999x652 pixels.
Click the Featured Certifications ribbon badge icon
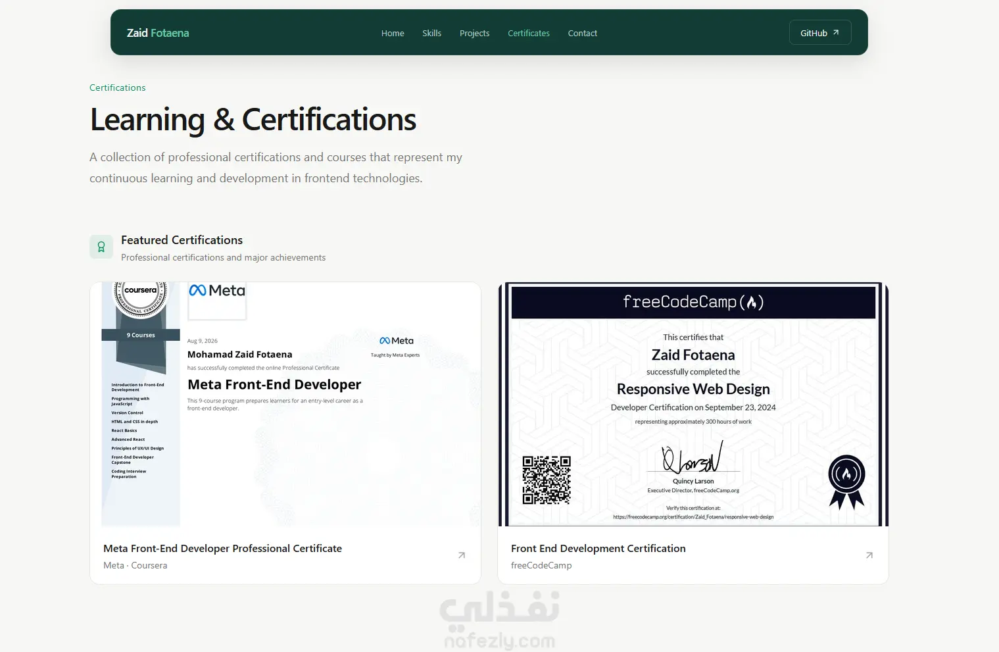(101, 247)
